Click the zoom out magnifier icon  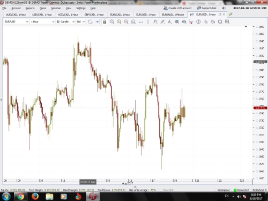pos(126,22)
